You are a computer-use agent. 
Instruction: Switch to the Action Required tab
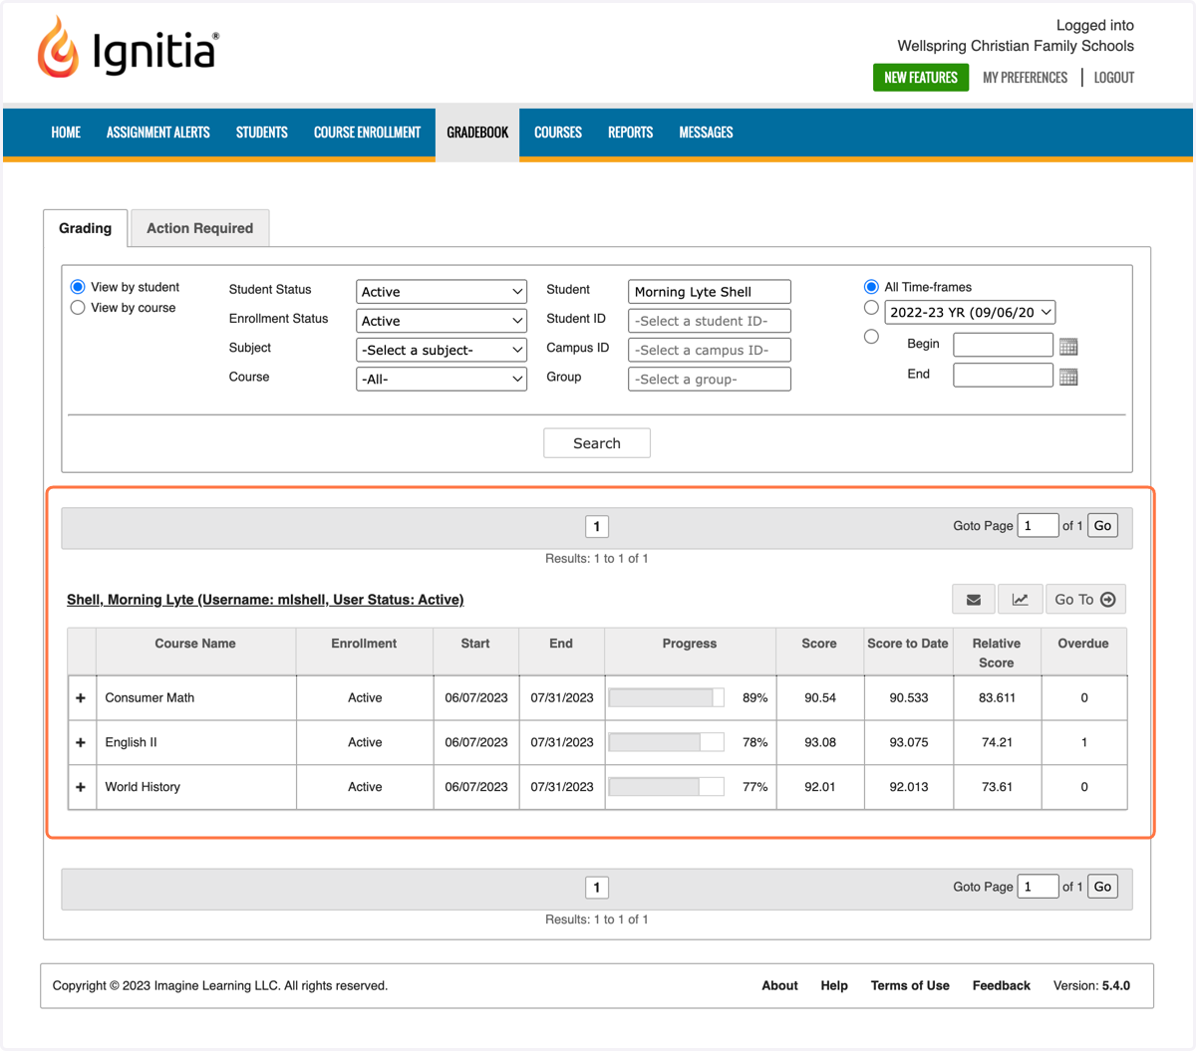click(200, 228)
